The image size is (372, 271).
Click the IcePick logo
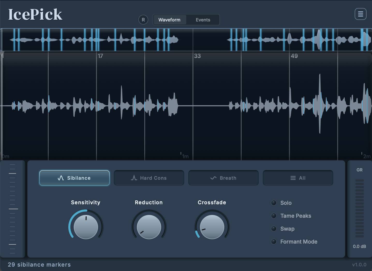pos(35,14)
